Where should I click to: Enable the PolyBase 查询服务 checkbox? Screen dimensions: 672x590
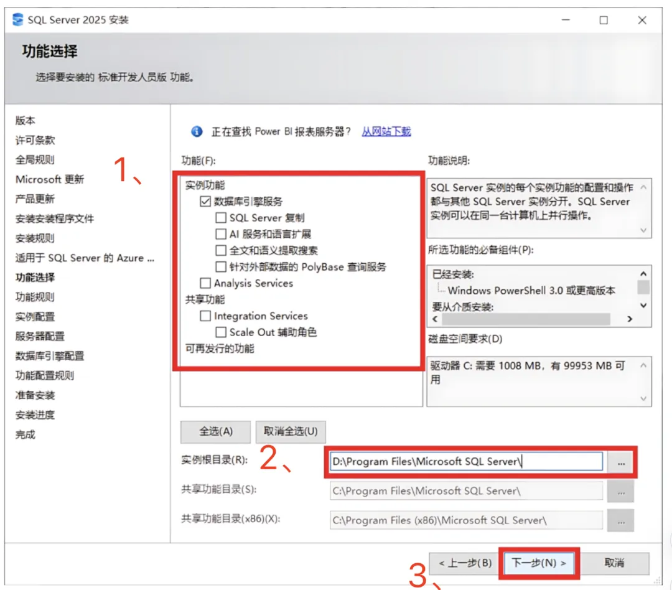(221, 267)
